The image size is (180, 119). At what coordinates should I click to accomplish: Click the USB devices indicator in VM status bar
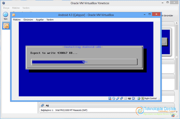tap(118, 99)
